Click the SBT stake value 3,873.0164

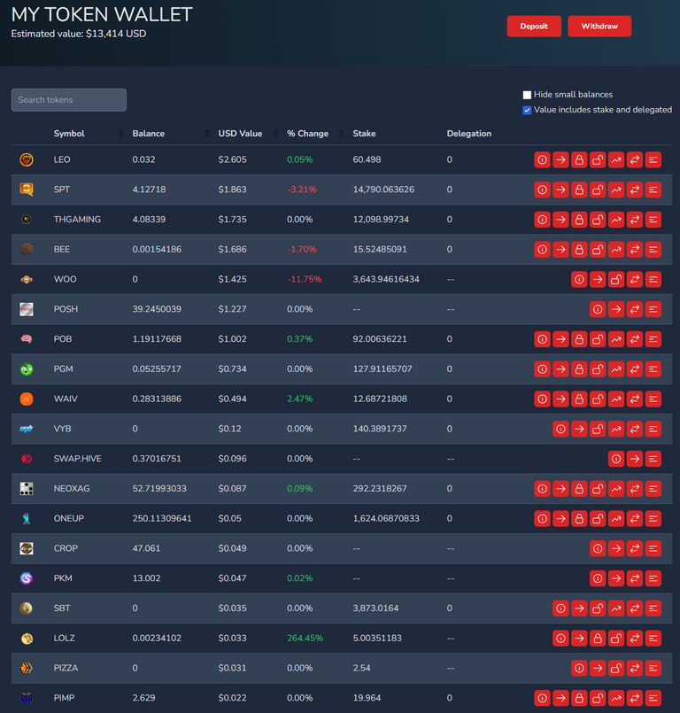tap(375, 608)
